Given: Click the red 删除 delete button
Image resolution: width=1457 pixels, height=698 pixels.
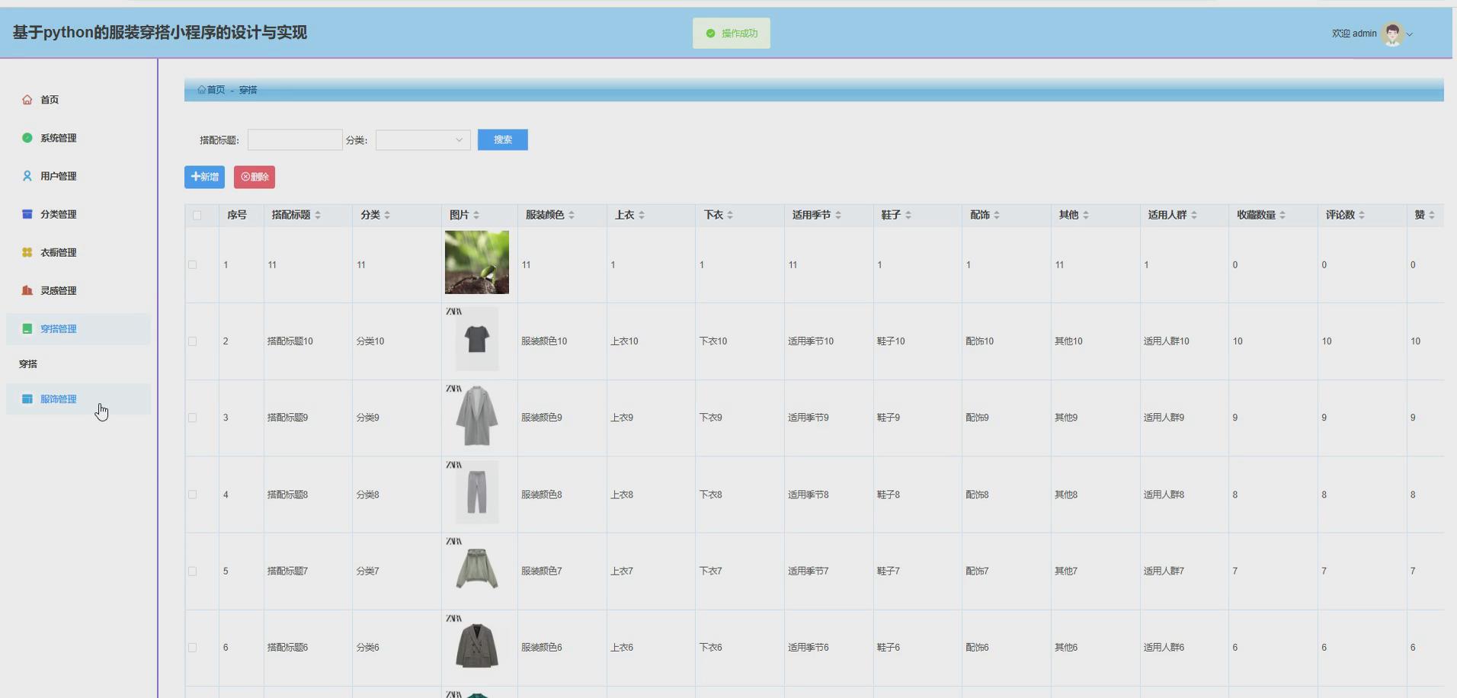Looking at the screenshot, I should [x=255, y=177].
